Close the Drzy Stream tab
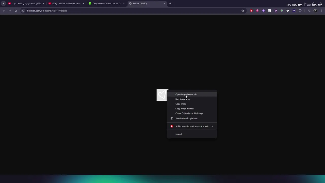 [124, 4]
